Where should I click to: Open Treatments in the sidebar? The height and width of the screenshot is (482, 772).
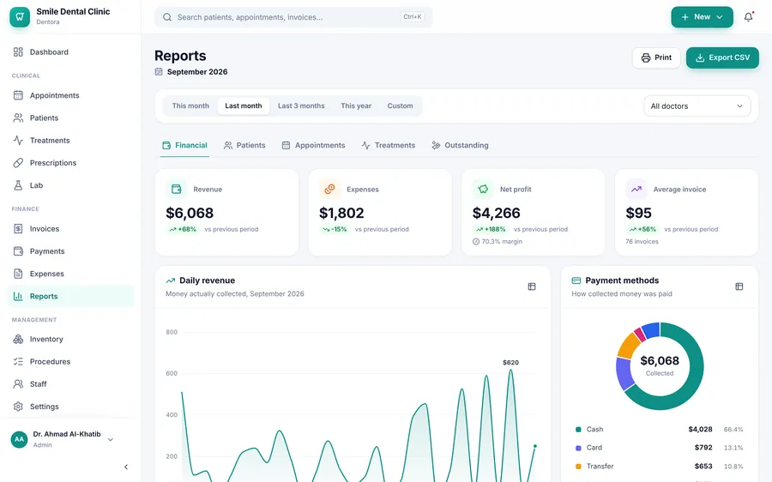coord(70,141)
